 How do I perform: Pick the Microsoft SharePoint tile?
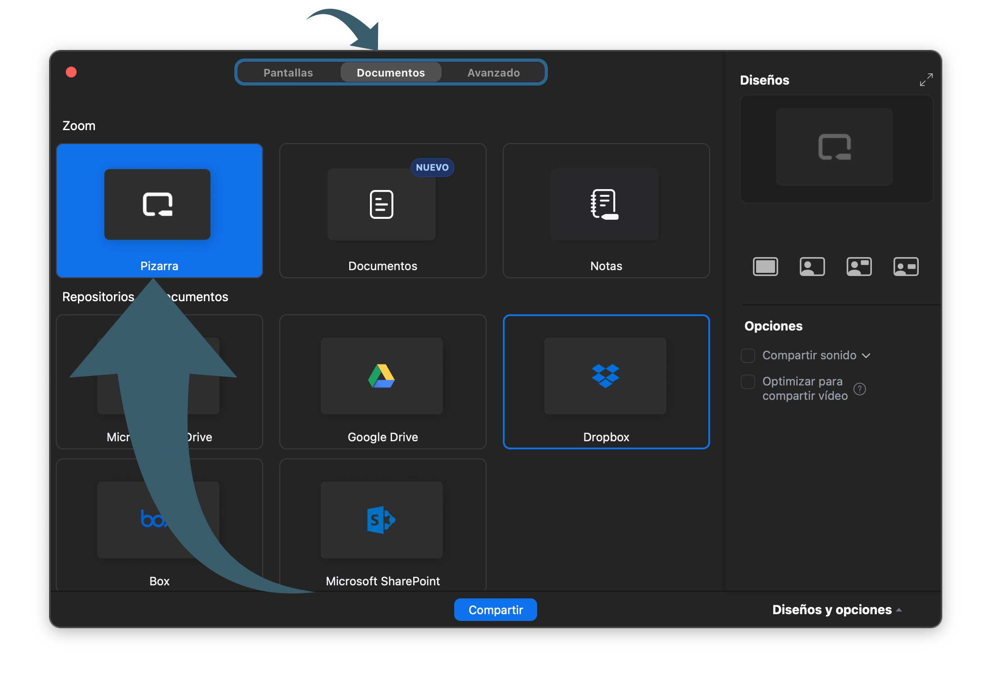[383, 525]
